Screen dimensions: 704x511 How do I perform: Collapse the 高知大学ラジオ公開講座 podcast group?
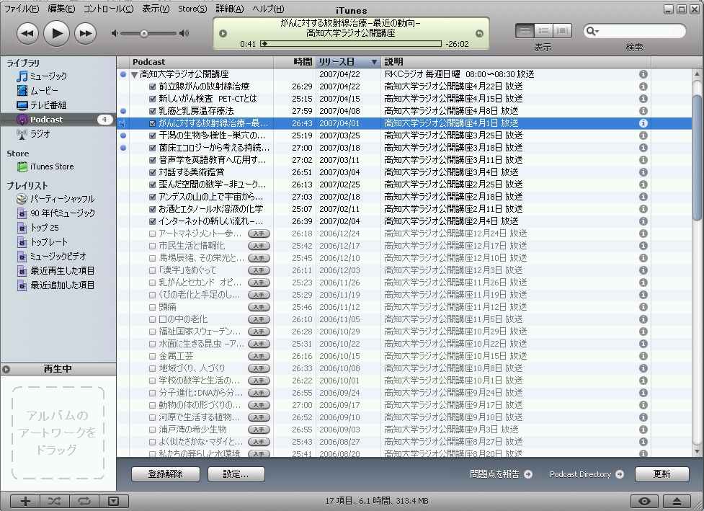click(x=134, y=74)
